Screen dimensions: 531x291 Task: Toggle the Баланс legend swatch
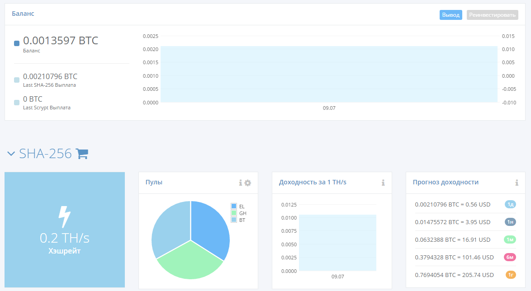pyautogui.click(x=17, y=43)
